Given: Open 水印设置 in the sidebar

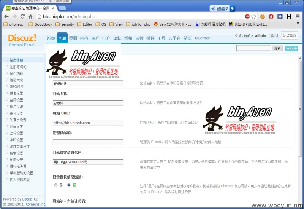Looking at the screenshot, I should [16, 140].
